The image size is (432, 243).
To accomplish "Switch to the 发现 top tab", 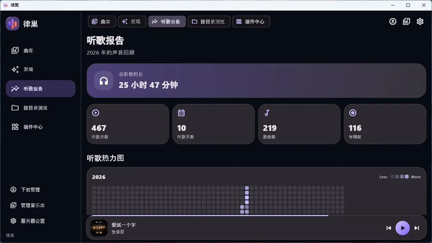I will (x=132, y=21).
